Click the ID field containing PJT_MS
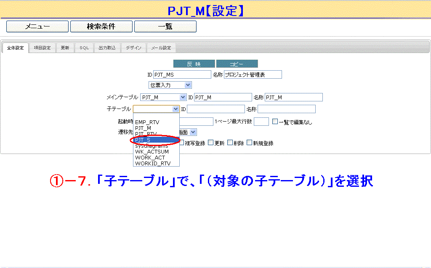Image resolution: width=431 pixels, height=268 pixels. tap(182, 74)
